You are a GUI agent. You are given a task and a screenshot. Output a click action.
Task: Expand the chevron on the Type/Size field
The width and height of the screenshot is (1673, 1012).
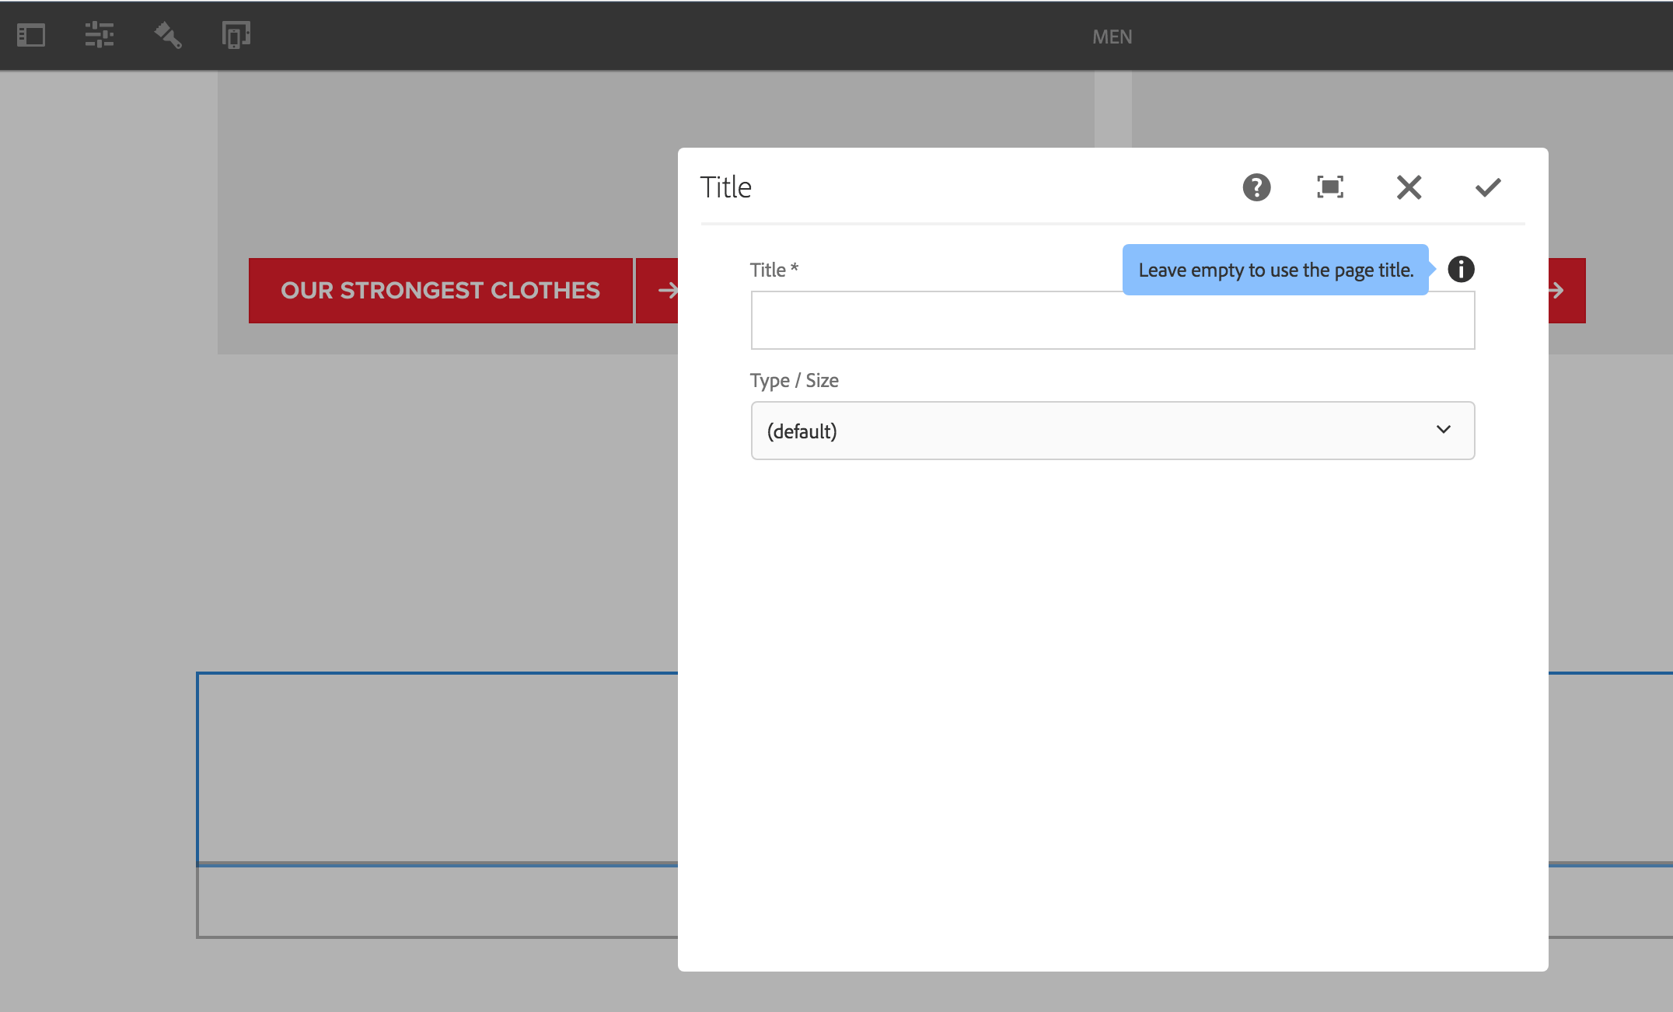[x=1444, y=430]
